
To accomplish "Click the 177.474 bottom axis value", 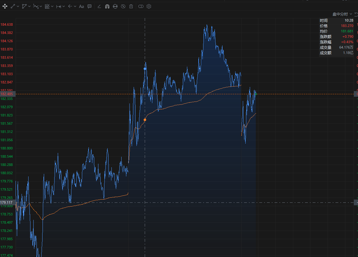I will [7, 255].
